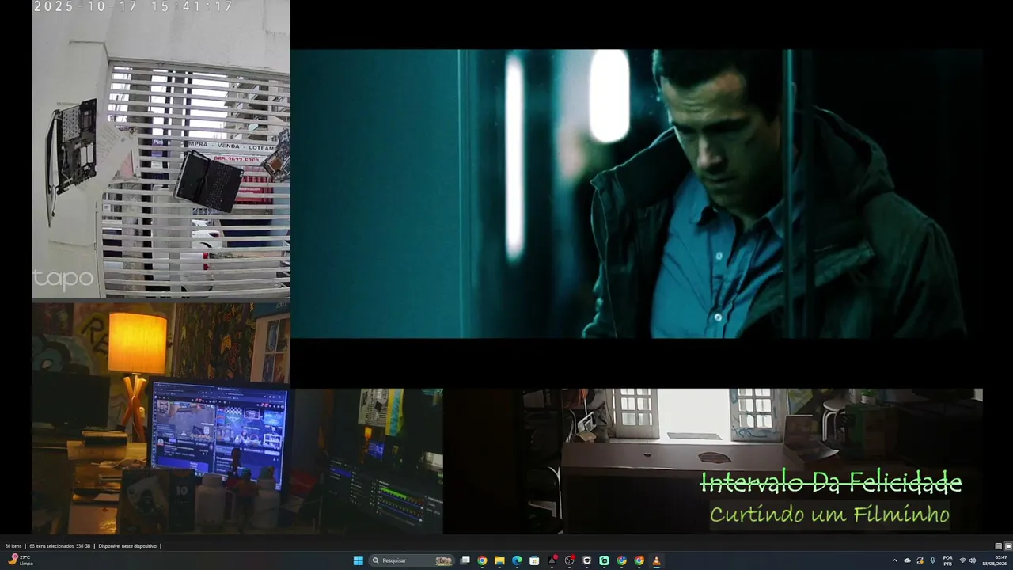This screenshot has height=570, width=1013.
Task: Change the POR PTB keyboard language
Action: tap(948, 560)
